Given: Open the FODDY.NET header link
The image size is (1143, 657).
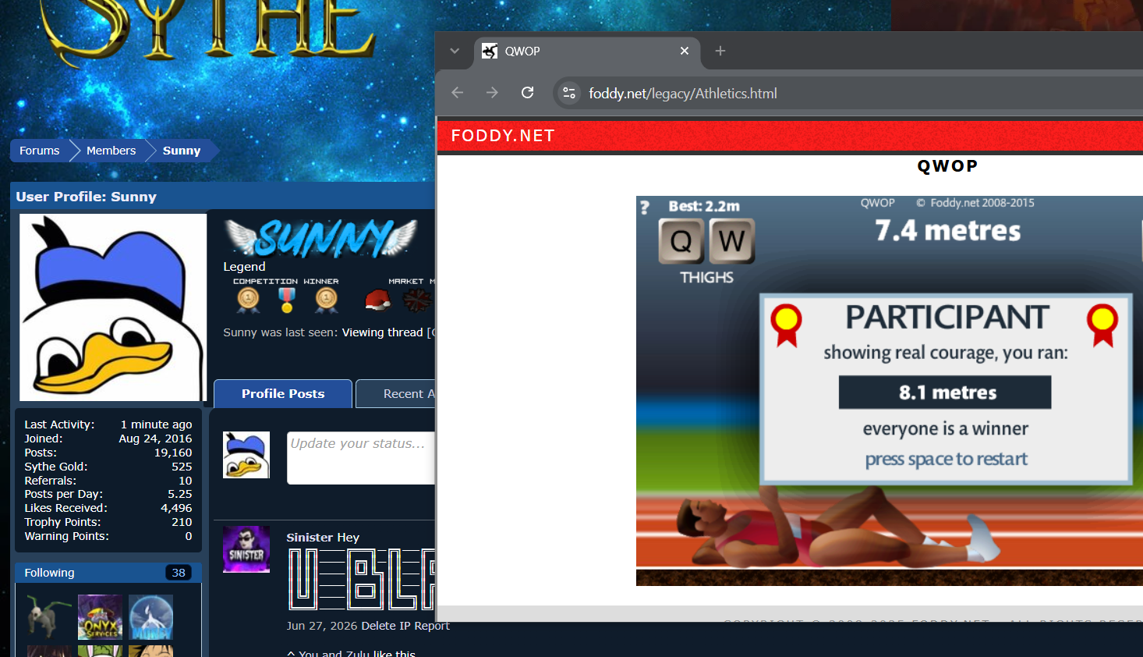Looking at the screenshot, I should point(503,136).
